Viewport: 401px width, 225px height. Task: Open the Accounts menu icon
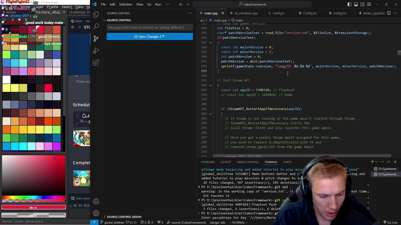[x=96, y=202]
